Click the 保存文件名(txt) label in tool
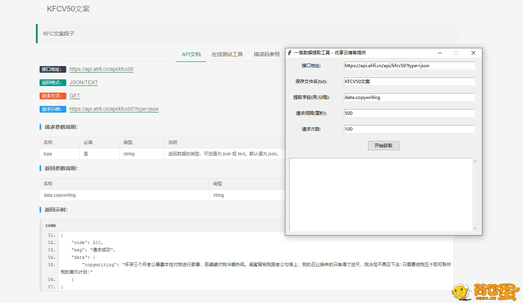 311,82
